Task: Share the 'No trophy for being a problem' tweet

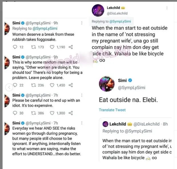Action: pos(71,85)
